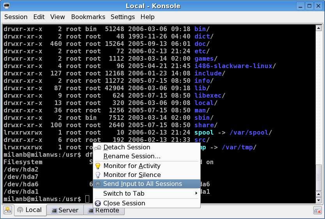Screen dimensions: 325x219
Task: Choose Rename Session... from context menu
Action: pyautogui.click(x=132, y=156)
